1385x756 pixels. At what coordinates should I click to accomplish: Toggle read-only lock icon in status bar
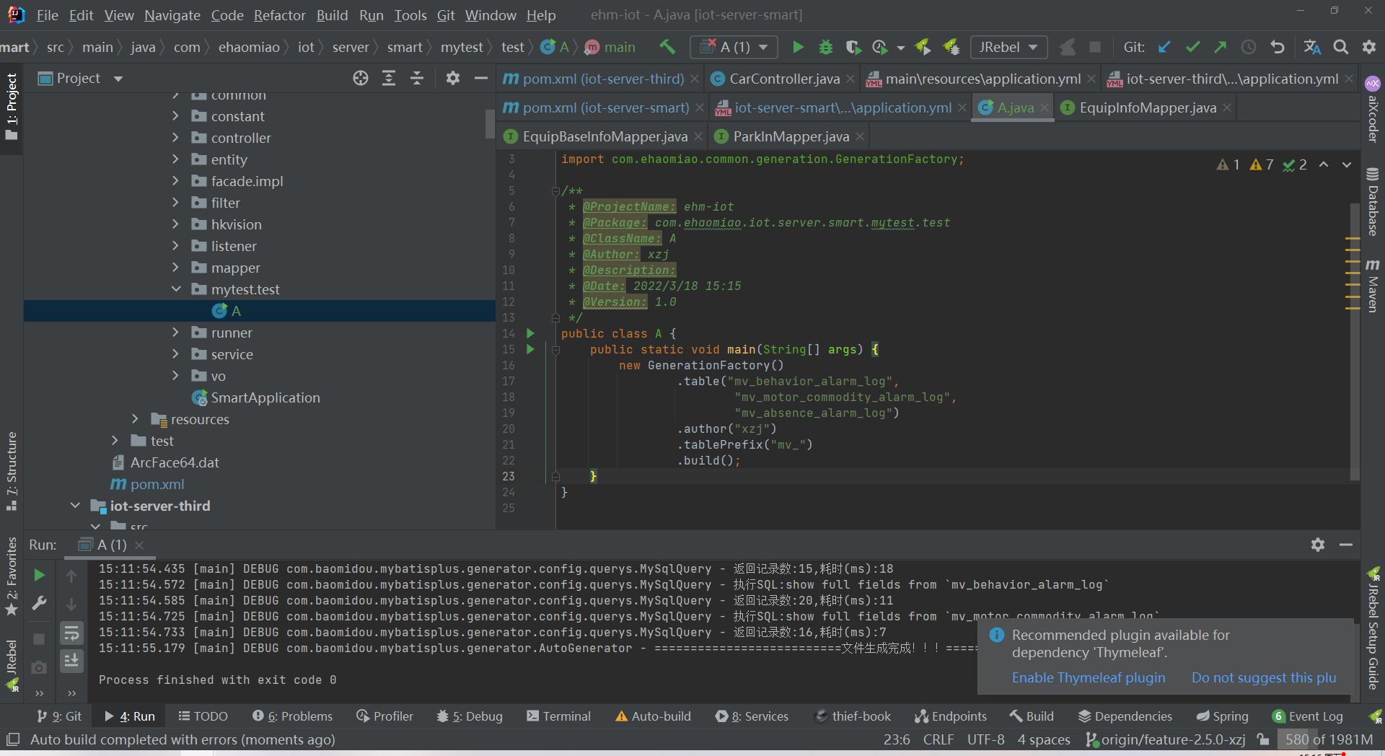click(x=1263, y=739)
